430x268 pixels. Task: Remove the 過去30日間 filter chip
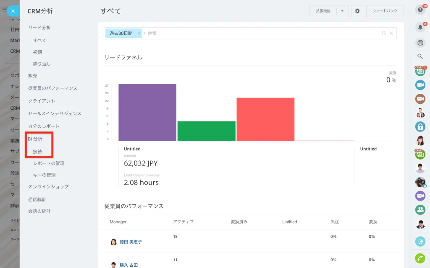(x=139, y=33)
